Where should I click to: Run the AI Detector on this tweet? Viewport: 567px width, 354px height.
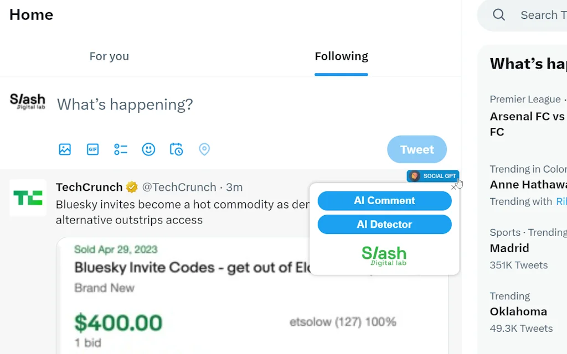[384, 225]
